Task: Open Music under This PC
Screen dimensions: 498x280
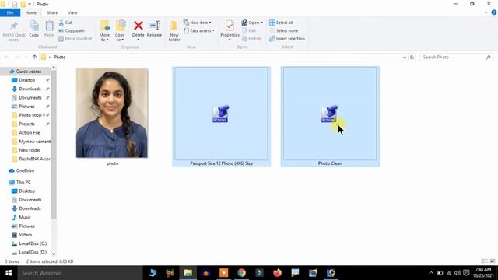Action: click(25, 217)
